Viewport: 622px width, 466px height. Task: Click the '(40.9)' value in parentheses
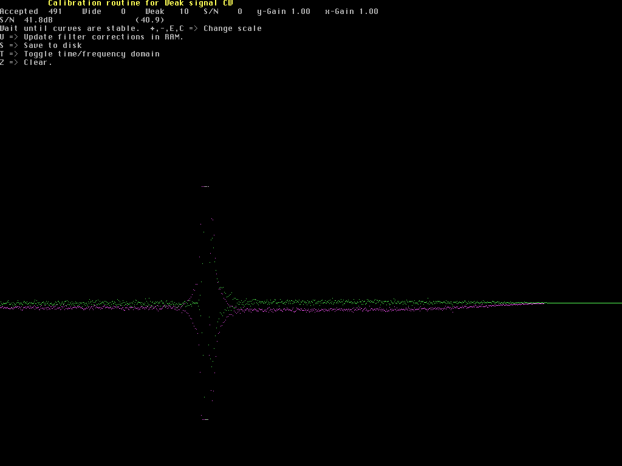(150, 20)
